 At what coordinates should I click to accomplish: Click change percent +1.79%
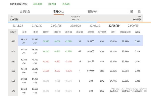click(x=68, y=51)
